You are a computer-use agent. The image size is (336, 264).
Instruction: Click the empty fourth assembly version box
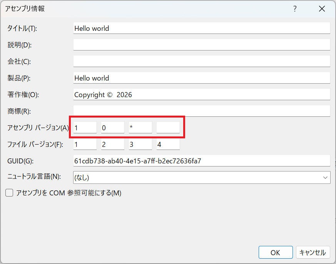click(x=168, y=127)
